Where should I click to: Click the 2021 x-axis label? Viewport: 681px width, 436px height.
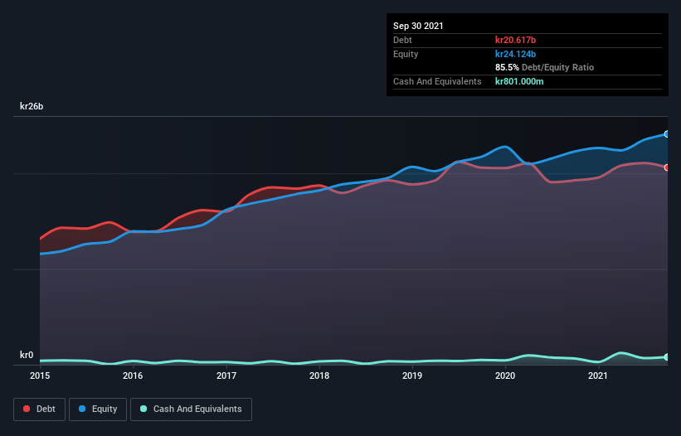(598, 375)
